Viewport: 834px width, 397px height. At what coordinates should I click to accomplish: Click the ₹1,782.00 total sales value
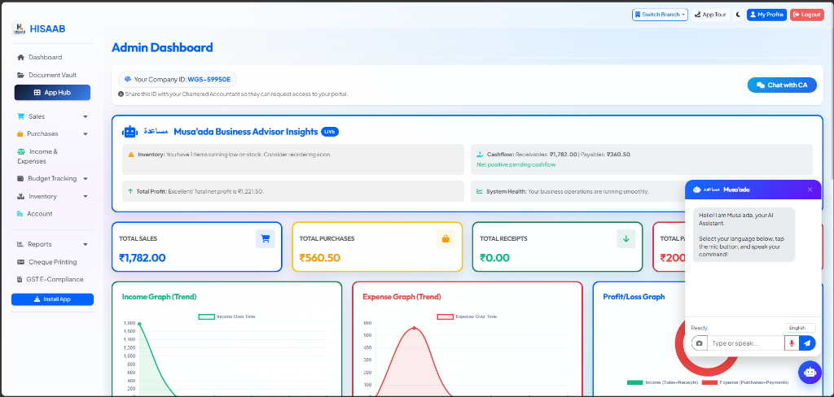click(143, 258)
